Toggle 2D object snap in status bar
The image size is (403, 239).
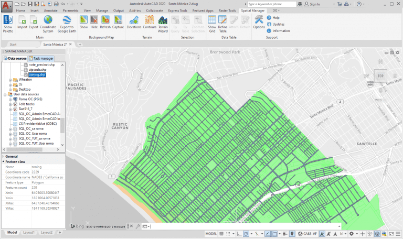tap(274, 234)
